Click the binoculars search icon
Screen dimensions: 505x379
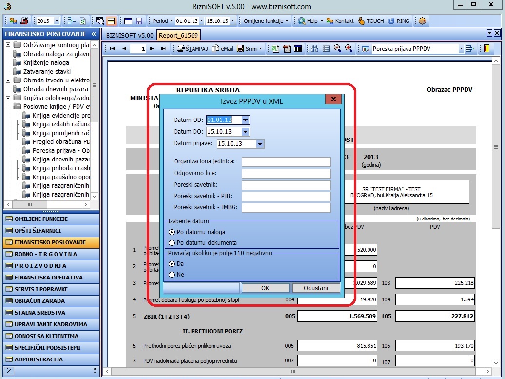coord(315,49)
